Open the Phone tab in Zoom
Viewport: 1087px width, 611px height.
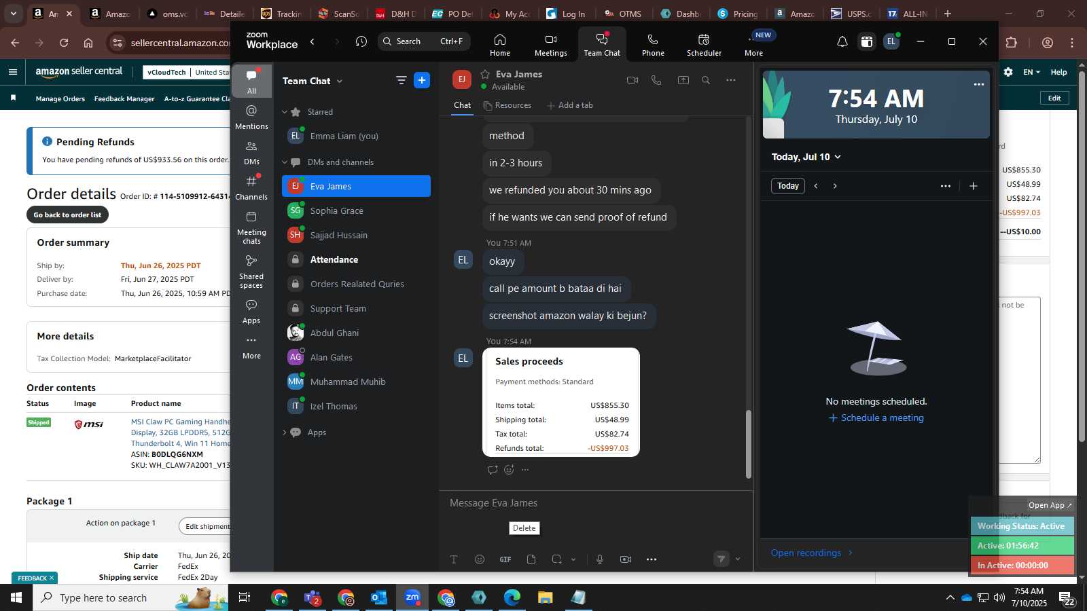coord(653,45)
